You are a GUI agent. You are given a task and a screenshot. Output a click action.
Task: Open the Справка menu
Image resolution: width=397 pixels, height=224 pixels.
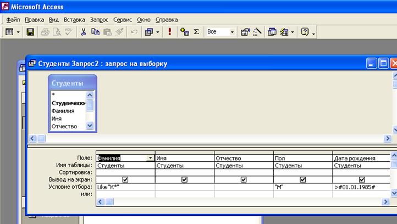click(x=167, y=20)
